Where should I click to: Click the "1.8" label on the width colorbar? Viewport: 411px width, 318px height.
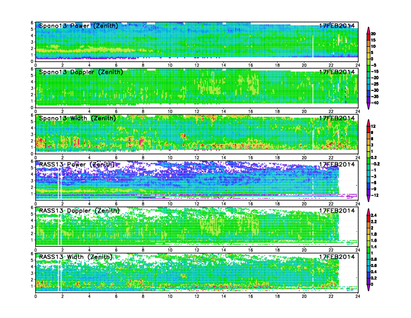(374, 234)
